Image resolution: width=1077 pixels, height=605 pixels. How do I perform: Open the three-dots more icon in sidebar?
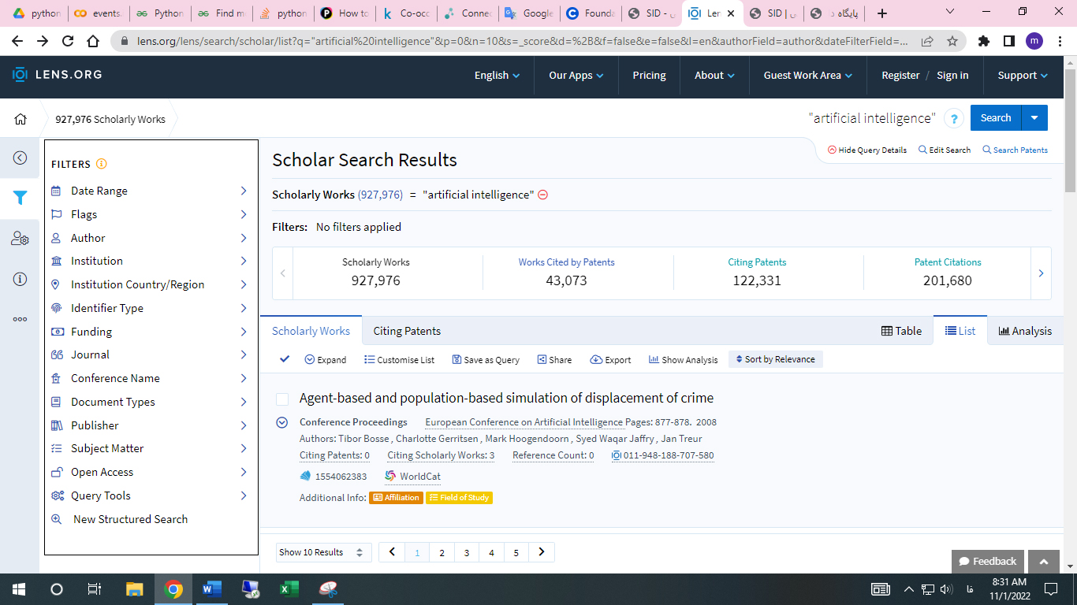[20, 319]
